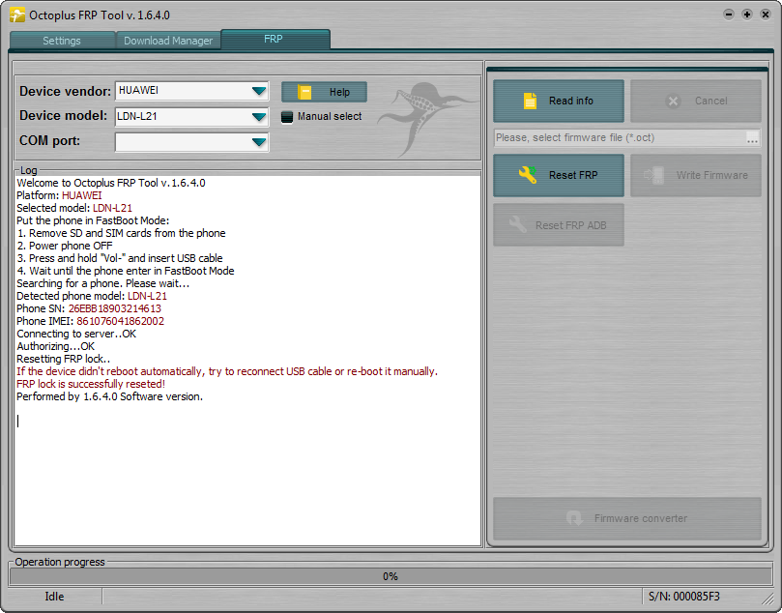
Task: Click the 'Detected phone model: LDN-L21' line
Action: (92, 296)
